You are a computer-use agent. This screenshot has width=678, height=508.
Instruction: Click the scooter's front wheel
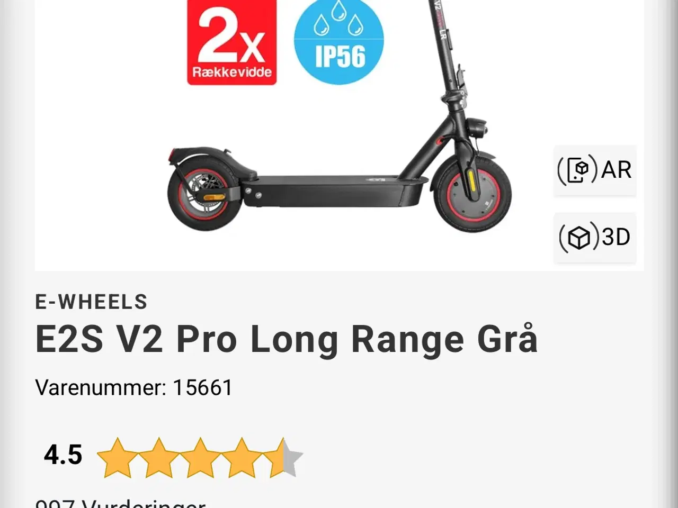(470, 193)
